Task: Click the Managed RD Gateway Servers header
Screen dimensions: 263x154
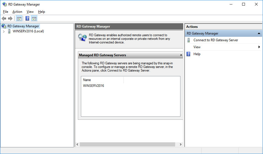Action: tap(130, 55)
